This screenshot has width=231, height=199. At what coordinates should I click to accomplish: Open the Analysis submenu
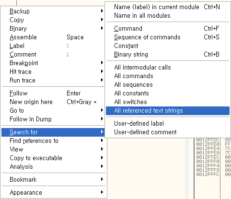tap(53, 167)
